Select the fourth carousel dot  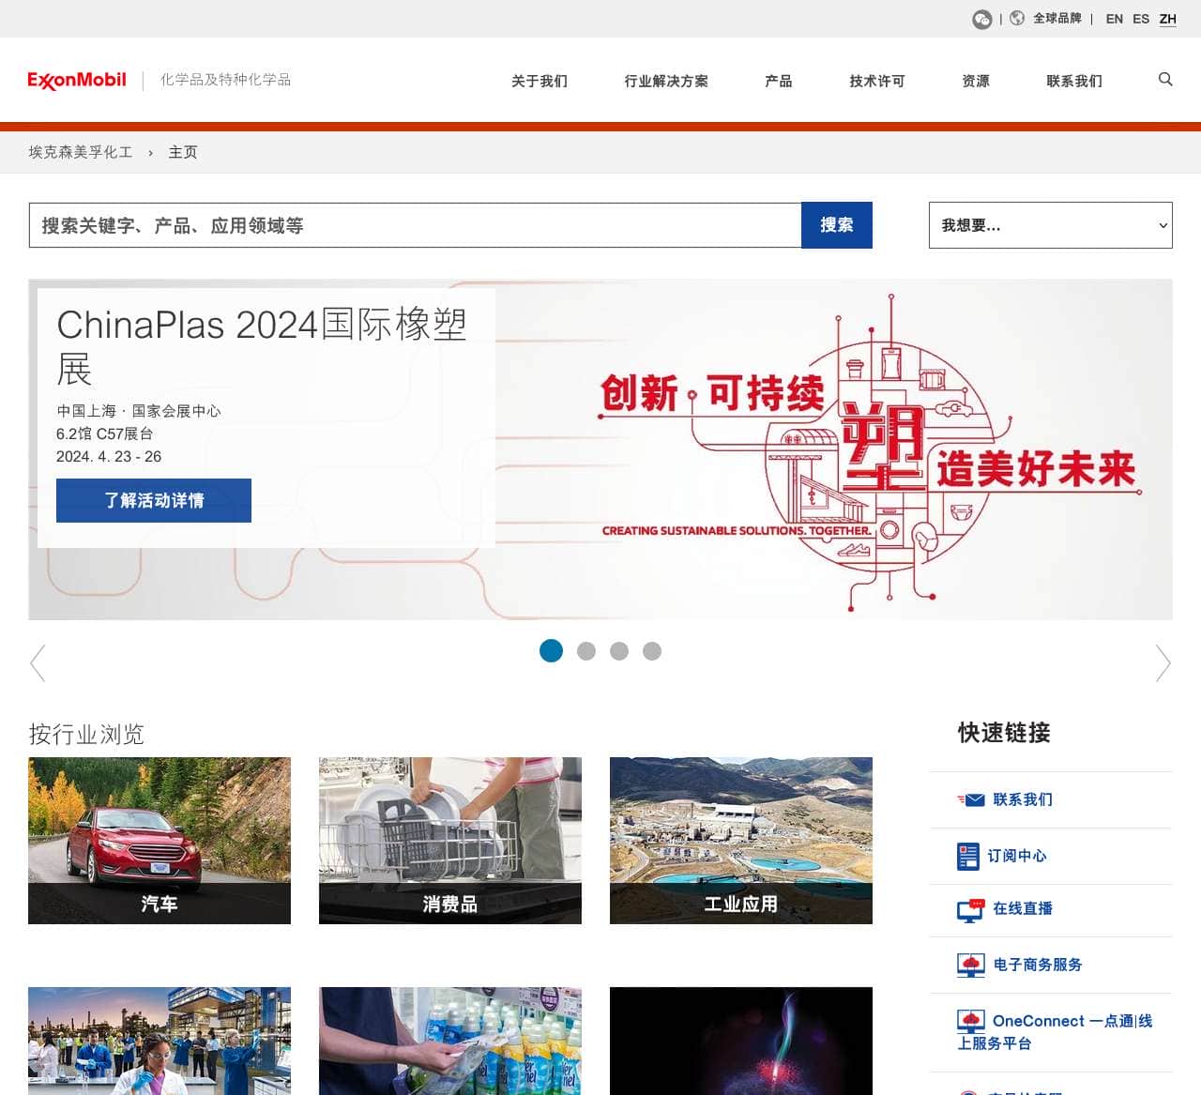pos(652,650)
